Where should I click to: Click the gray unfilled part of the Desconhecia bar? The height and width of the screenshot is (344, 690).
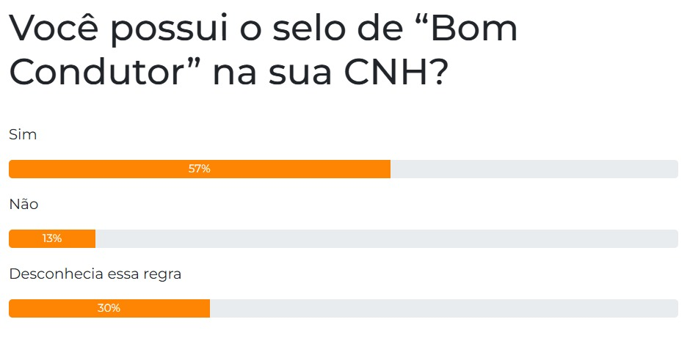(443, 308)
